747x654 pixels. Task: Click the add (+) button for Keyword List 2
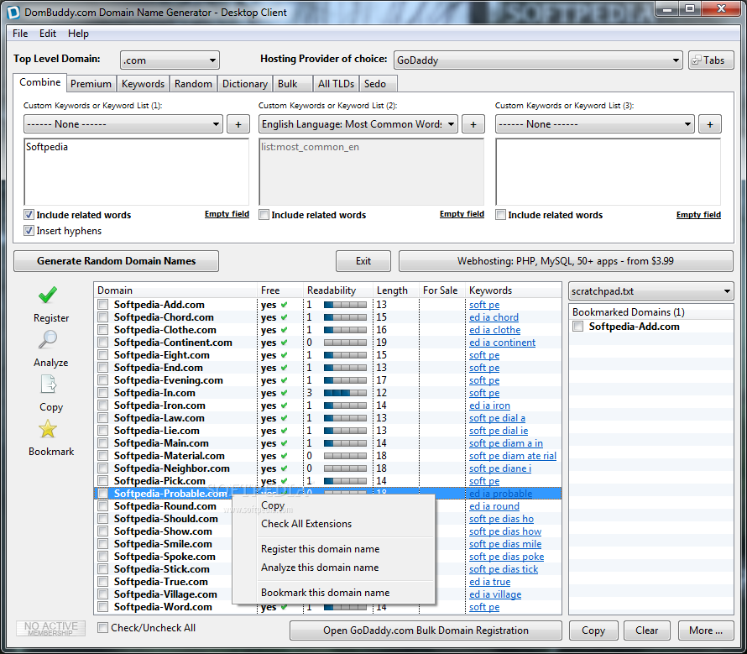473,124
